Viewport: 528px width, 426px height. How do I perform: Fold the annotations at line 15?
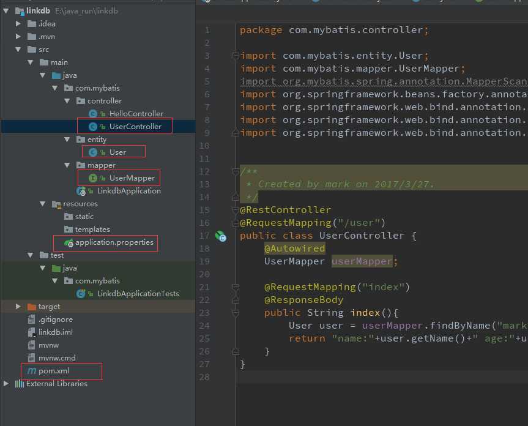pos(236,210)
